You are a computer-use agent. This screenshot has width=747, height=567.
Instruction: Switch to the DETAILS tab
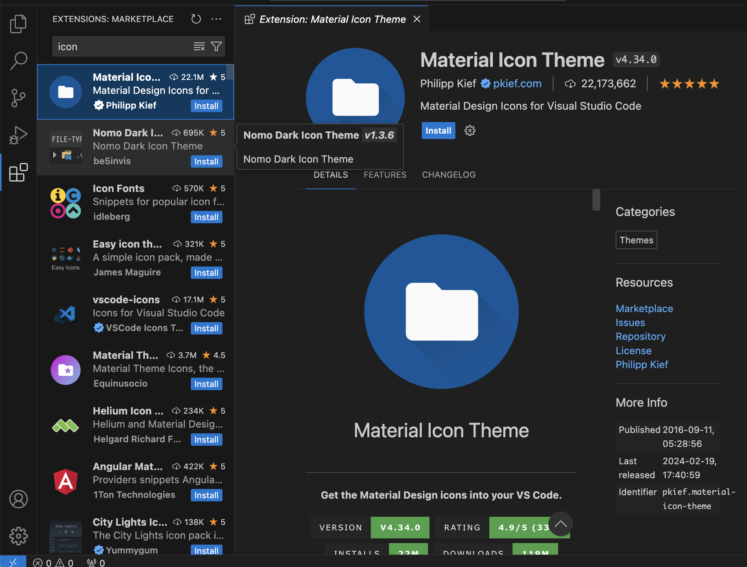(x=331, y=175)
